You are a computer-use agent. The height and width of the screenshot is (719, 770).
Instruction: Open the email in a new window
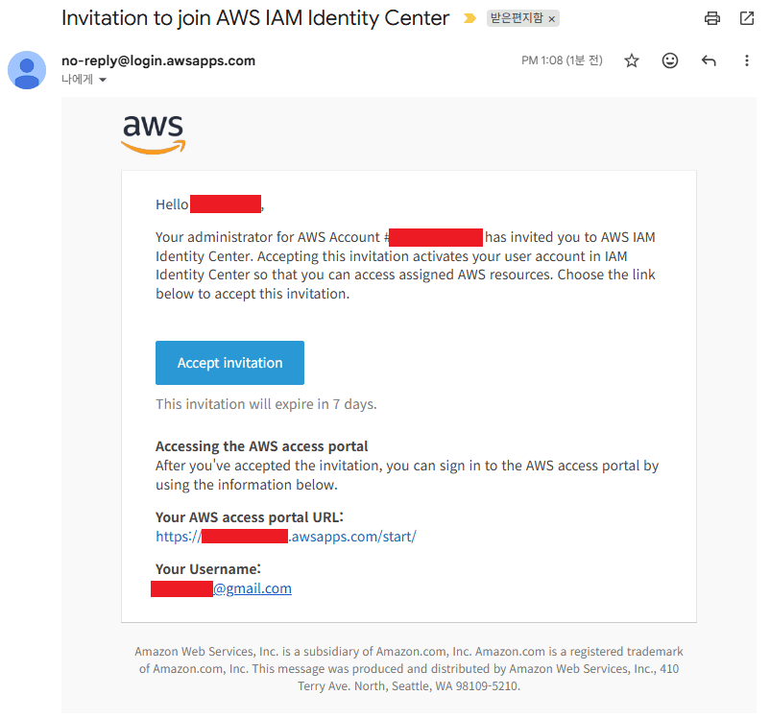747,18
